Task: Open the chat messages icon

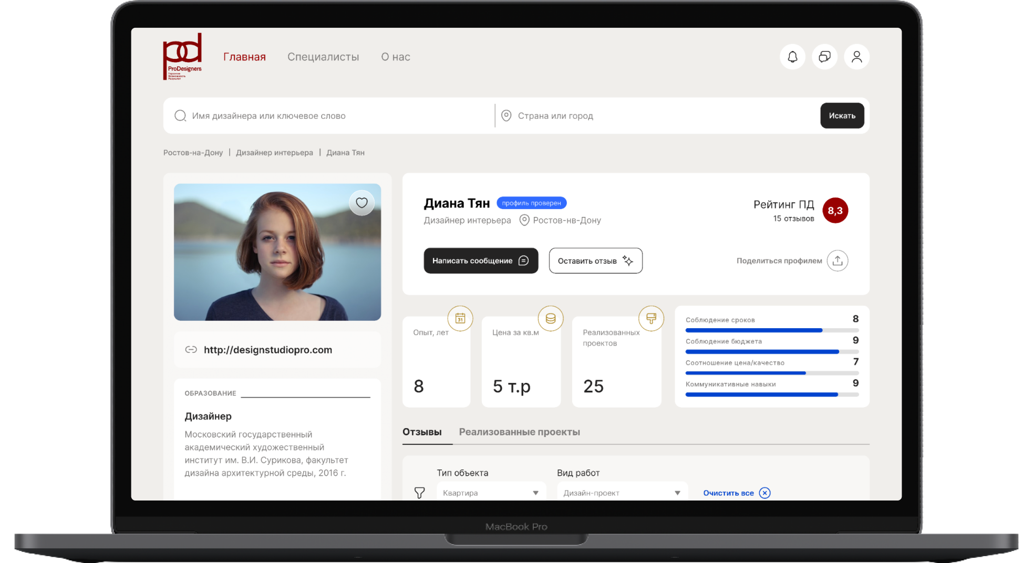Action: tap(824, 57)
